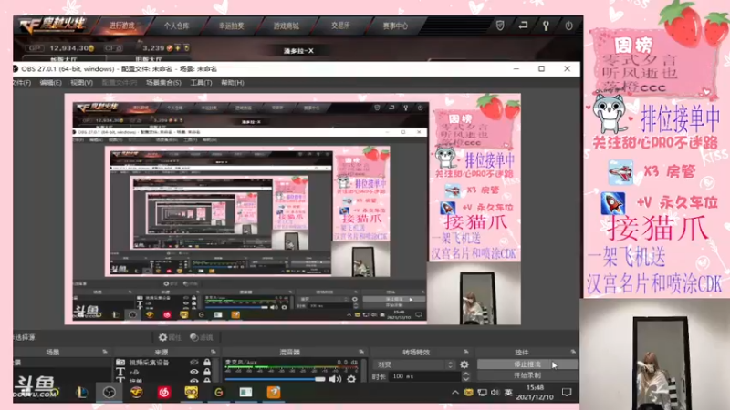This screenshot has width=730, height=410.
Task: Click the 时长 duration spinner arrows
Action: click(x=465, y=376)
